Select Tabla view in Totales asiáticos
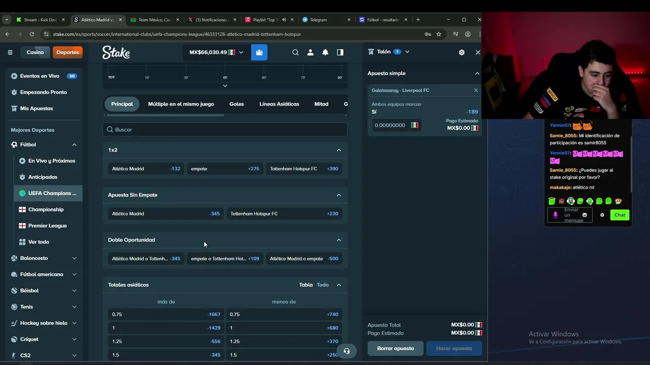The height and width of the screenshot is (365, 650). pyautogui.click(x=306, y=285)
